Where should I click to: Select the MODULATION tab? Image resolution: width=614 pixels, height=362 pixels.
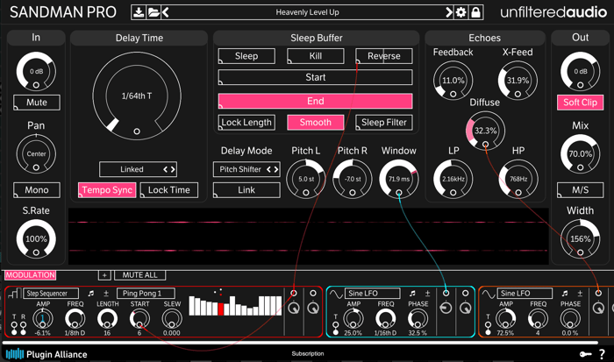pos(30,275)
